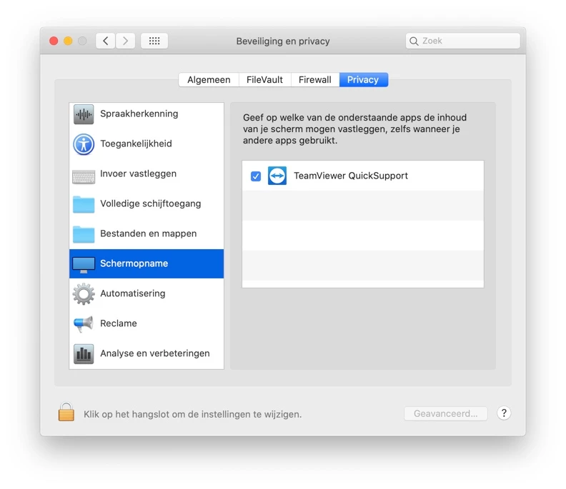Click the padlock to unlock settings

pos(66,412)
